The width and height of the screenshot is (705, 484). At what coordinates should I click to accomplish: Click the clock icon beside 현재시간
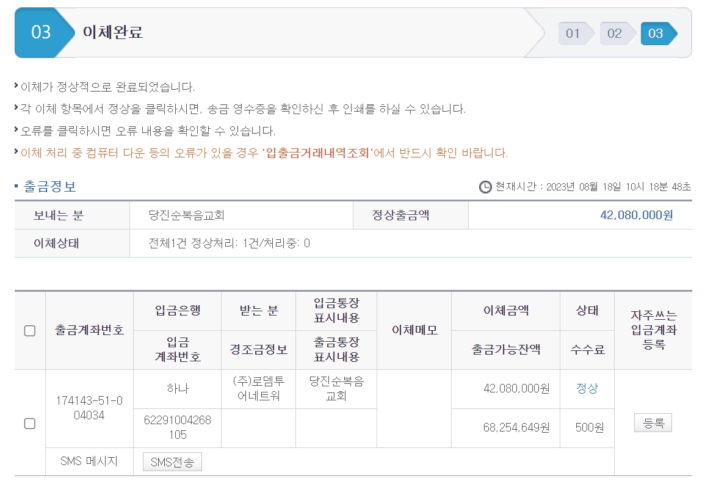point(485,187)
